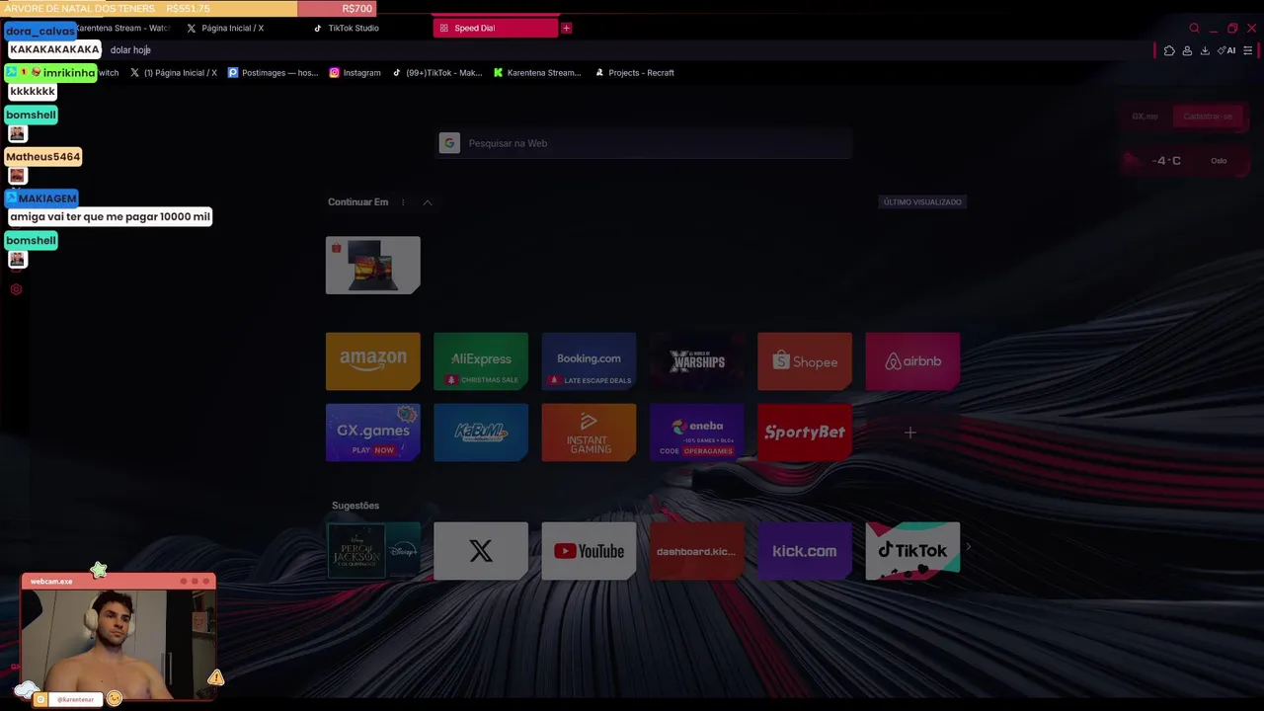Click the GX.me button
This screenshot has height=711, width=1264.
click(1145, 117)
